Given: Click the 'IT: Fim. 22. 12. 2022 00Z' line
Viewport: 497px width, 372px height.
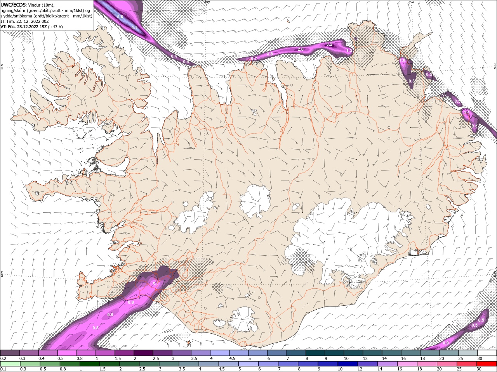Looking at the screenshot, I should [x=25, y=21].
